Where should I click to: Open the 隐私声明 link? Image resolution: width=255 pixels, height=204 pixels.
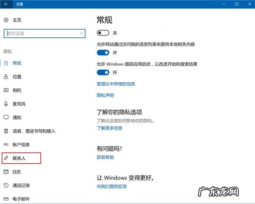pyautogui.click(x=105, y=95)
